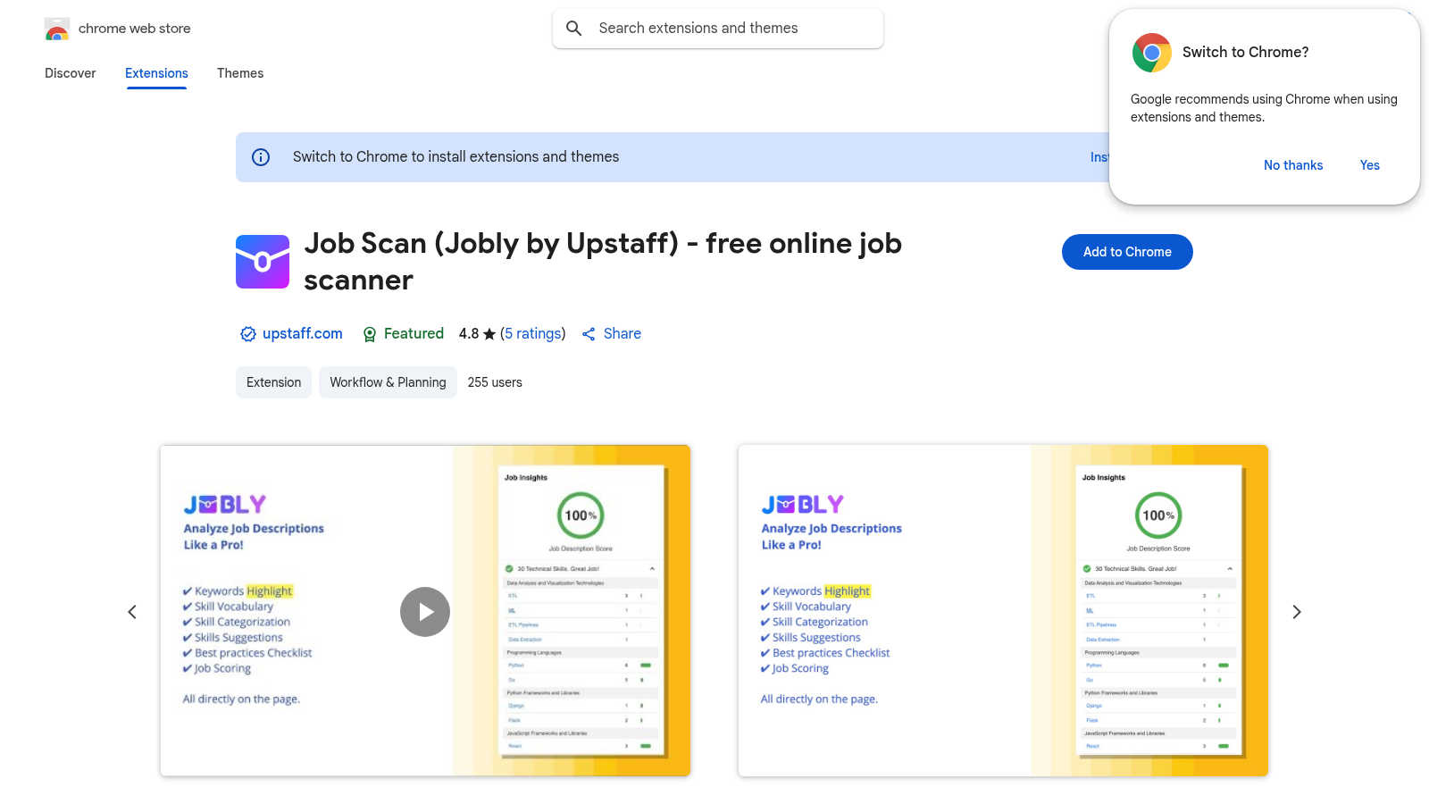Click the Featured award ribbon icon
Image resolution: width=1429 pixels, height=804 pixels.
click(x=370, y=334)
